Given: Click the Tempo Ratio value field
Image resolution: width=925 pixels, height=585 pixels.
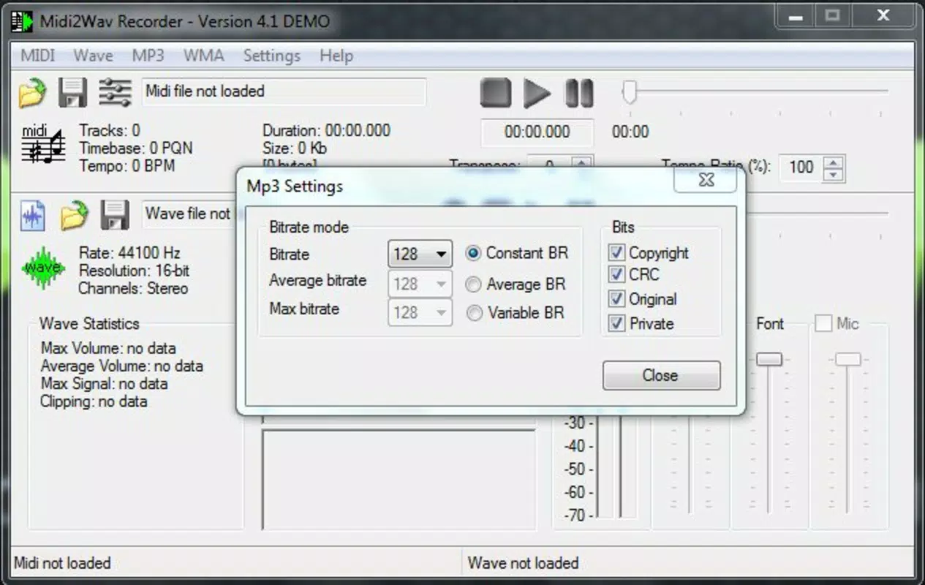Looking at the screenshot, I should click(x=801, y=168).
